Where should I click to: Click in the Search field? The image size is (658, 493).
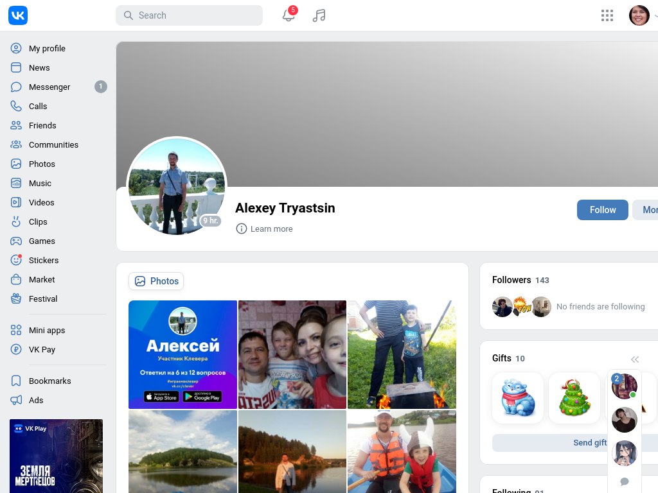[189, 15]
